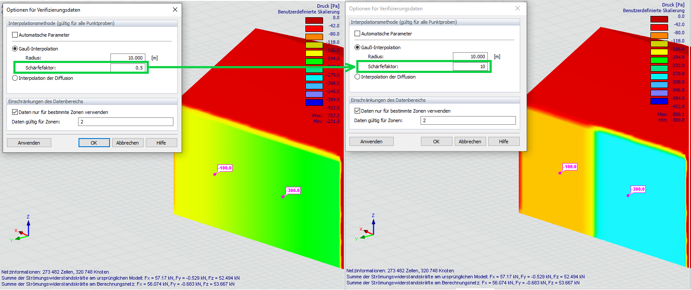Screen dimensions: 691x290
Task: Click dark blue swatch in right legend
Action: tap(659, 101)
